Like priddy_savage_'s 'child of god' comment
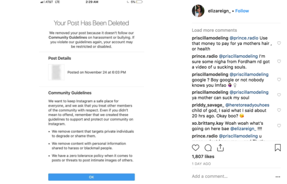Viewport: 287px width, 184px height. pyautogui.click(x=279, y=110)
